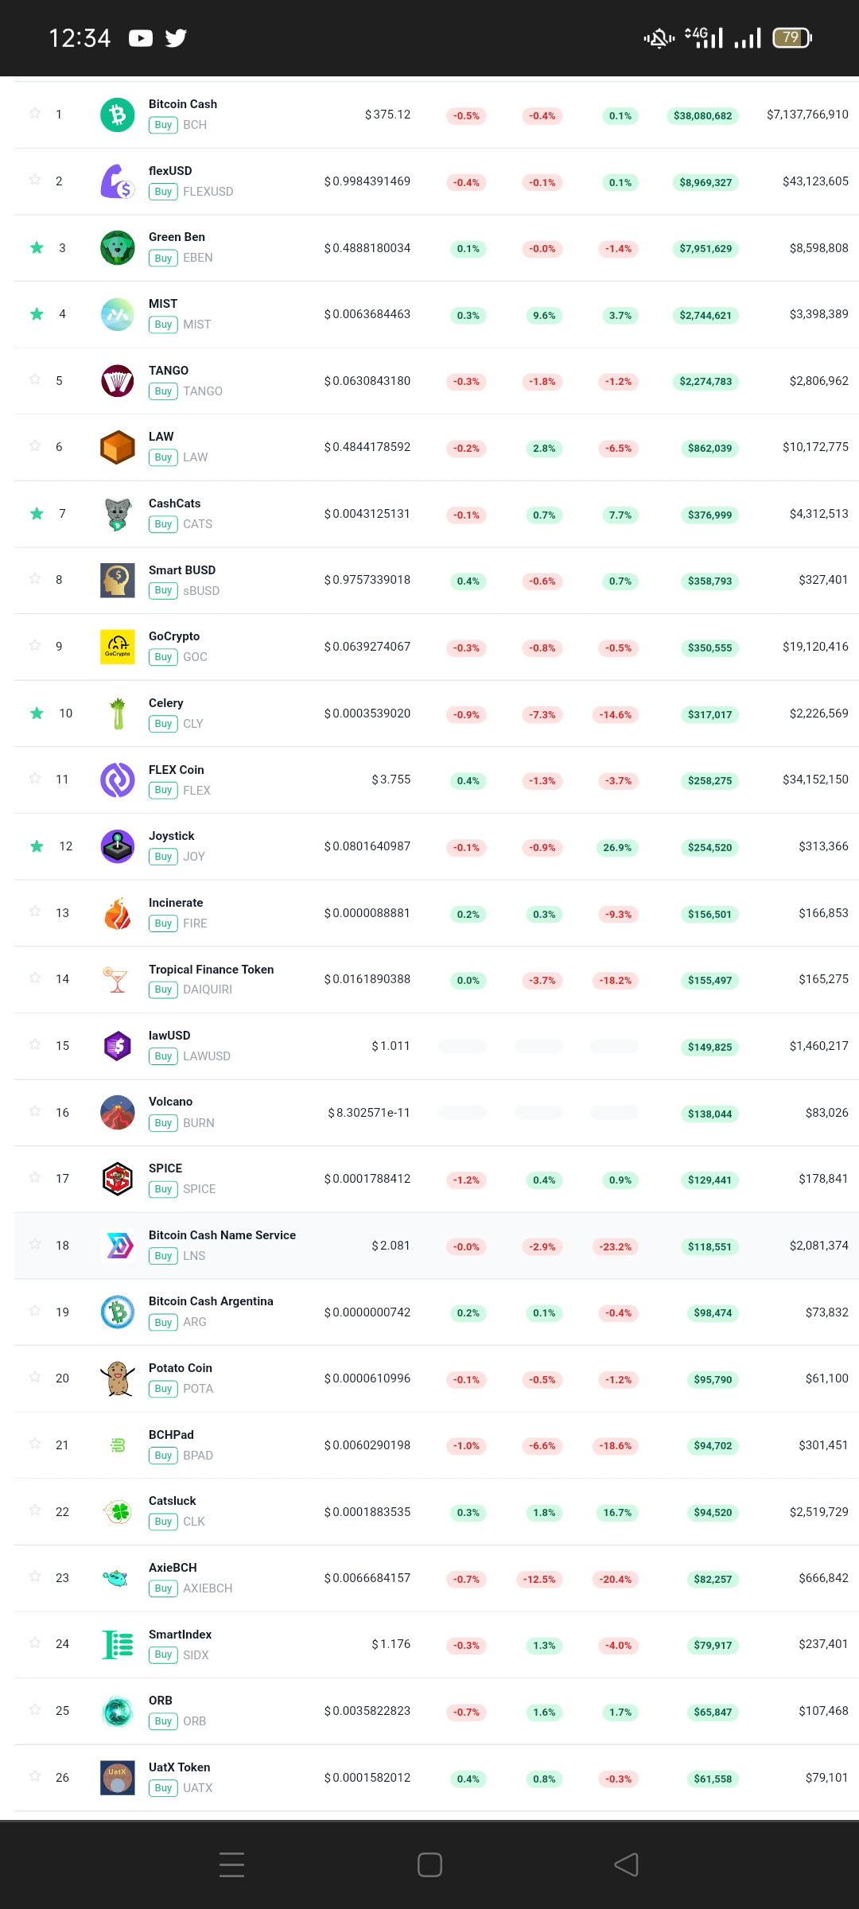
Task: Tap the Incinerate flame icon
Action: pos(118,913)
